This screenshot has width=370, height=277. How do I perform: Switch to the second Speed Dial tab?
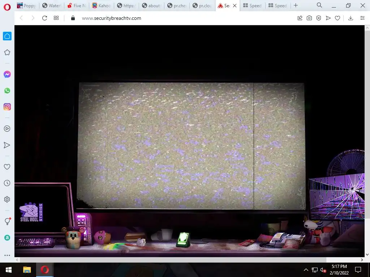pyautogui.click(x=278, y=6)
